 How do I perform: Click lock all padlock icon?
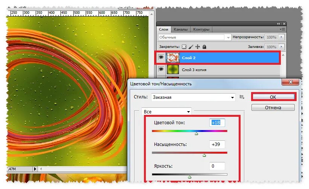(x=204, y=47)
